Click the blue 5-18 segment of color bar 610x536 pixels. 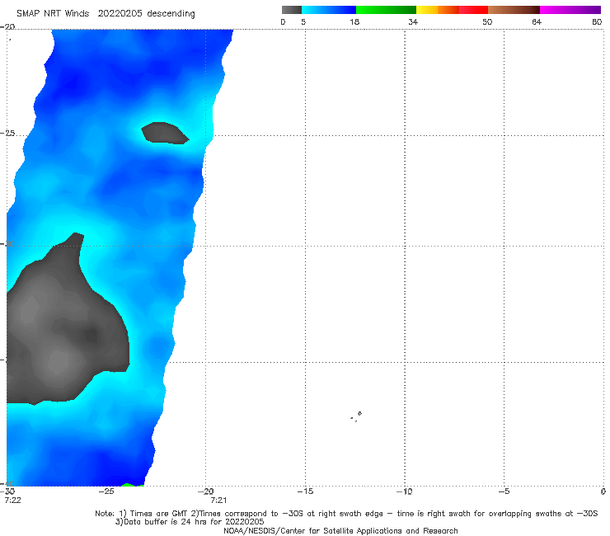329,10
